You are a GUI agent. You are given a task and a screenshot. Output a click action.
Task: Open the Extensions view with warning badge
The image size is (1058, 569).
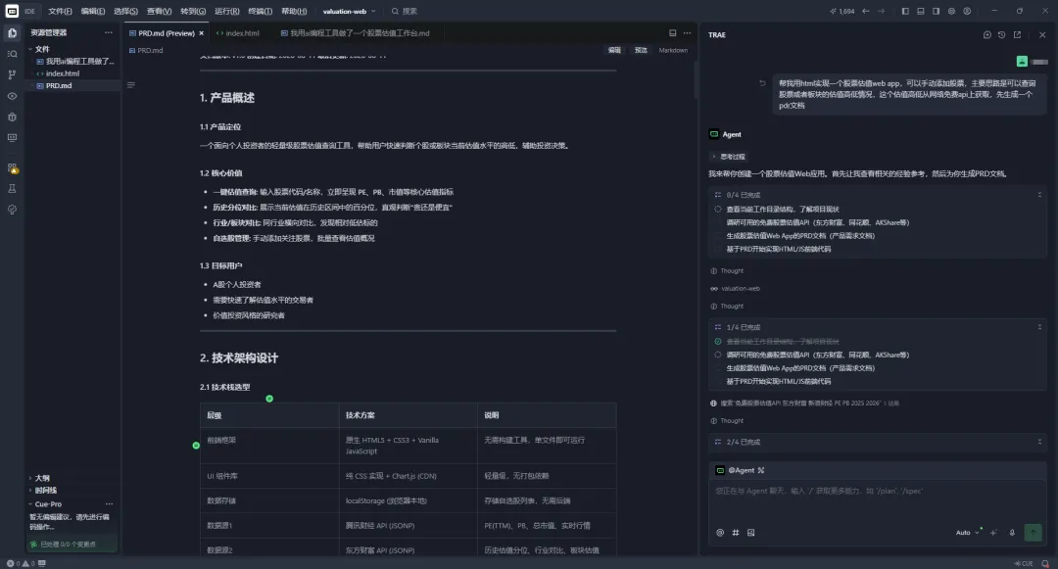12,168
